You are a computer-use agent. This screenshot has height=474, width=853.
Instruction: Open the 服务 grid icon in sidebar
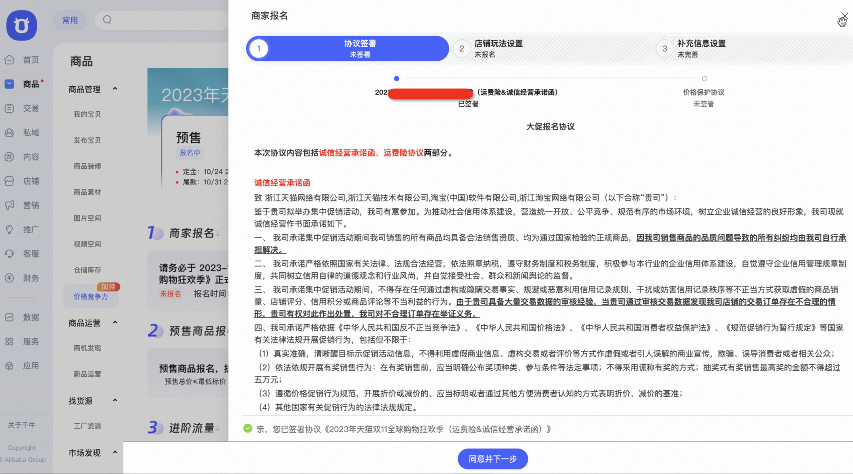coord(10,342)
